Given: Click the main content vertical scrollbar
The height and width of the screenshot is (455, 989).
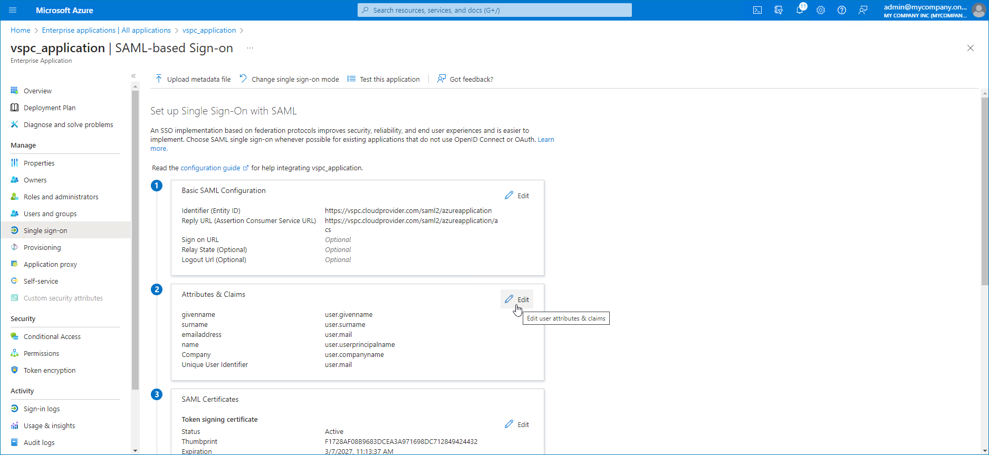Looking at the screenshot, I should 985,191.
